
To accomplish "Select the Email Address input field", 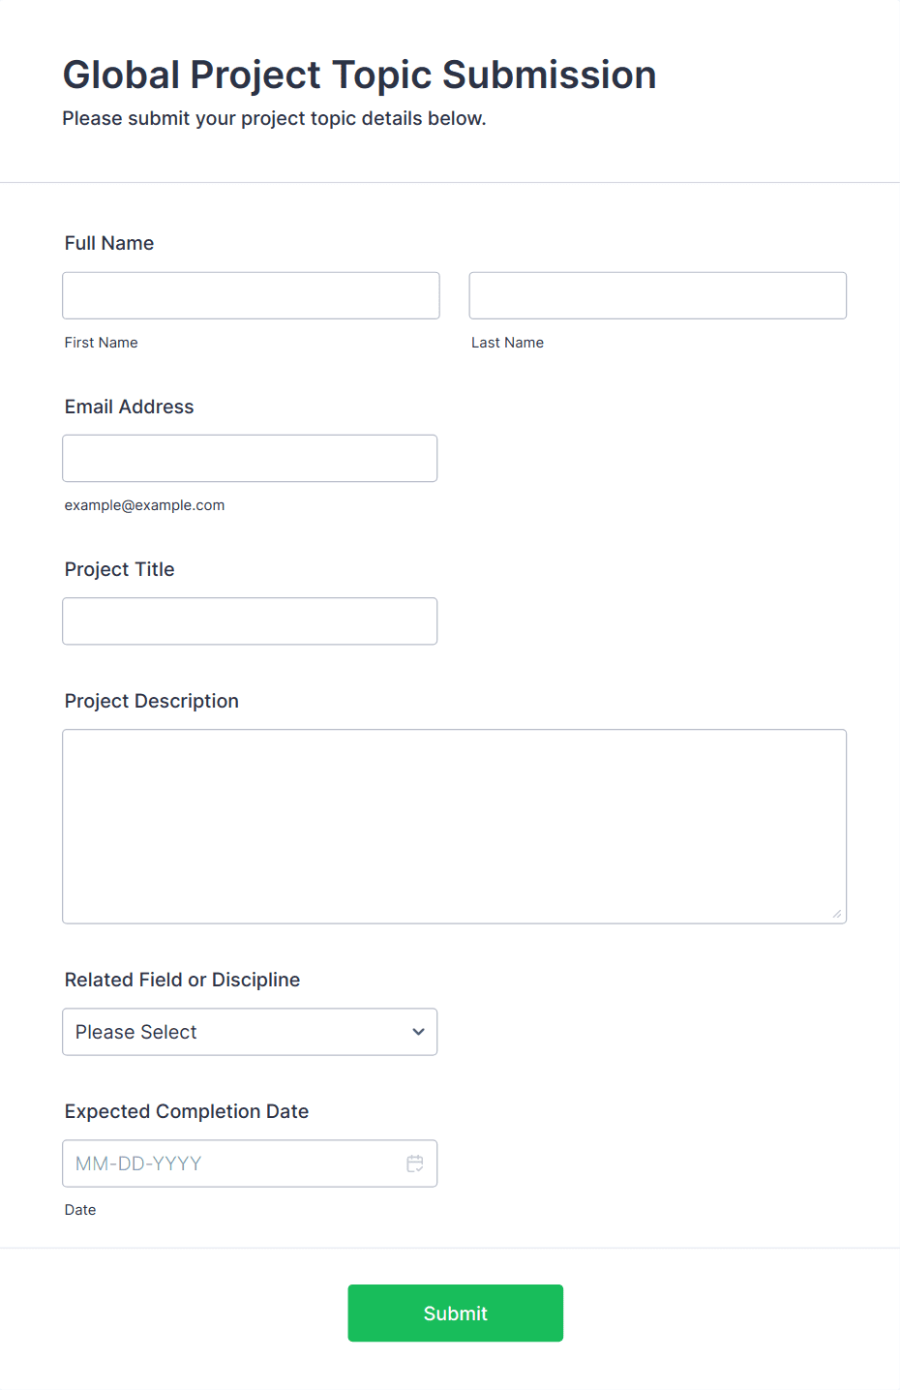I will coord(250,458).
